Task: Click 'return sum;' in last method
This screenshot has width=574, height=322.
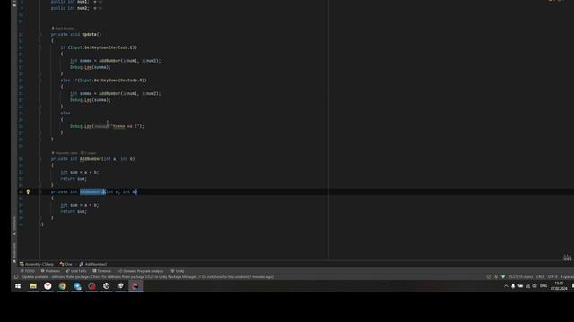Action: [x=74, y=211]
